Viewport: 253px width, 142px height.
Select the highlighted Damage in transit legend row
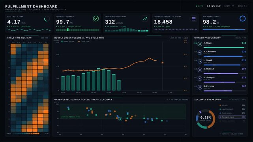pyautogui.click(x=232, y=117)
